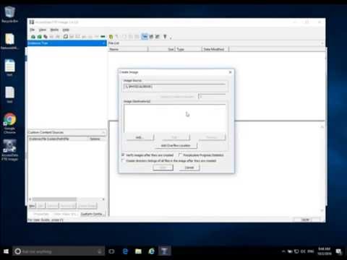Click Cancel in Create Image dialog

coord(189,168)
